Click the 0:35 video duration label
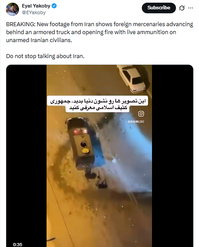This screenshot has height=247, width=199. pos(18,244)
